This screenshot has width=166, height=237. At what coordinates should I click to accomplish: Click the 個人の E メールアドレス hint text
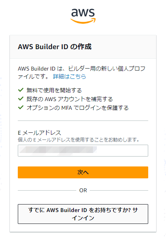point(79,140)
